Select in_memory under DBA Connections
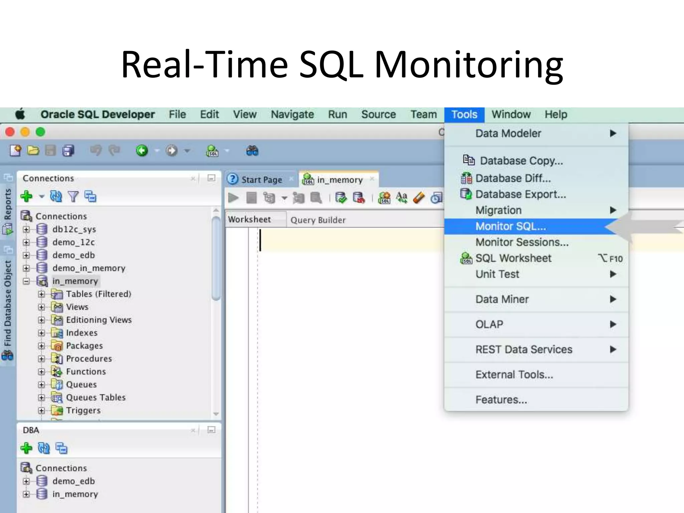This screenshot has width=684, height=513. (x=75, y=494)
